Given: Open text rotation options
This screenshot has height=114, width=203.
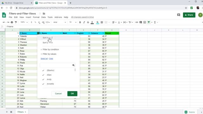Looking at the screenshot, I should [131, 22].
